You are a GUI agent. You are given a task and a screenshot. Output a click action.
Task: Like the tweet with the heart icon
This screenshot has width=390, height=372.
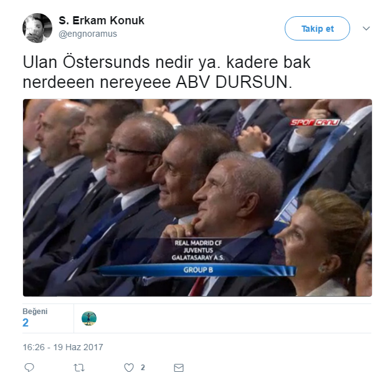click(x=129, y=368)
